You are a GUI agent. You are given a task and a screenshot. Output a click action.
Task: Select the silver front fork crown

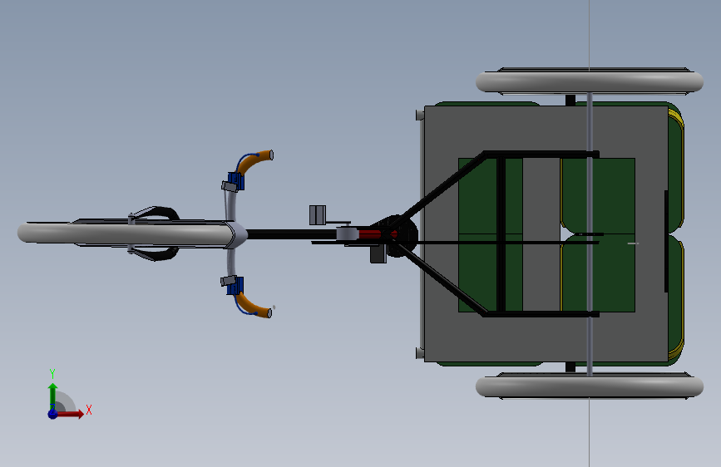click(x=237, y=234)
